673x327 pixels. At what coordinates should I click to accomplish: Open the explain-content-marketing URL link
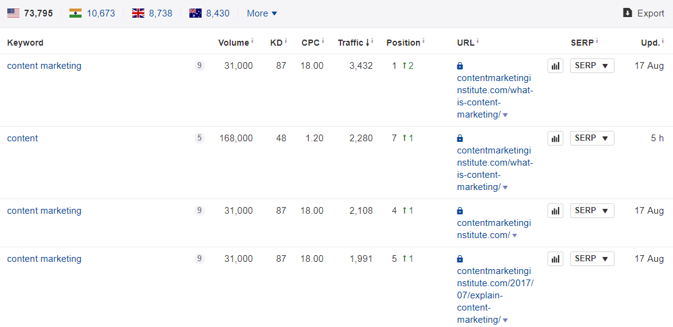click(494, 295)
